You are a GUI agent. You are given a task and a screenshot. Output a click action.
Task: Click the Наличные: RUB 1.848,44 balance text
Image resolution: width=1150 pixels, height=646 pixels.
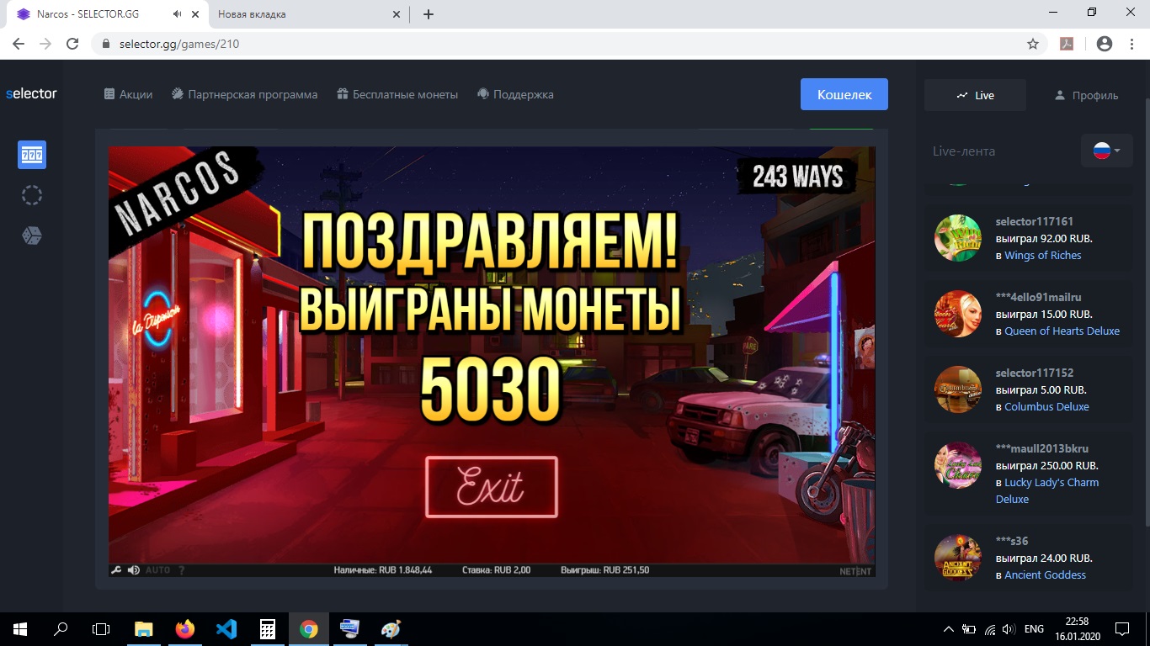point(383,570)
